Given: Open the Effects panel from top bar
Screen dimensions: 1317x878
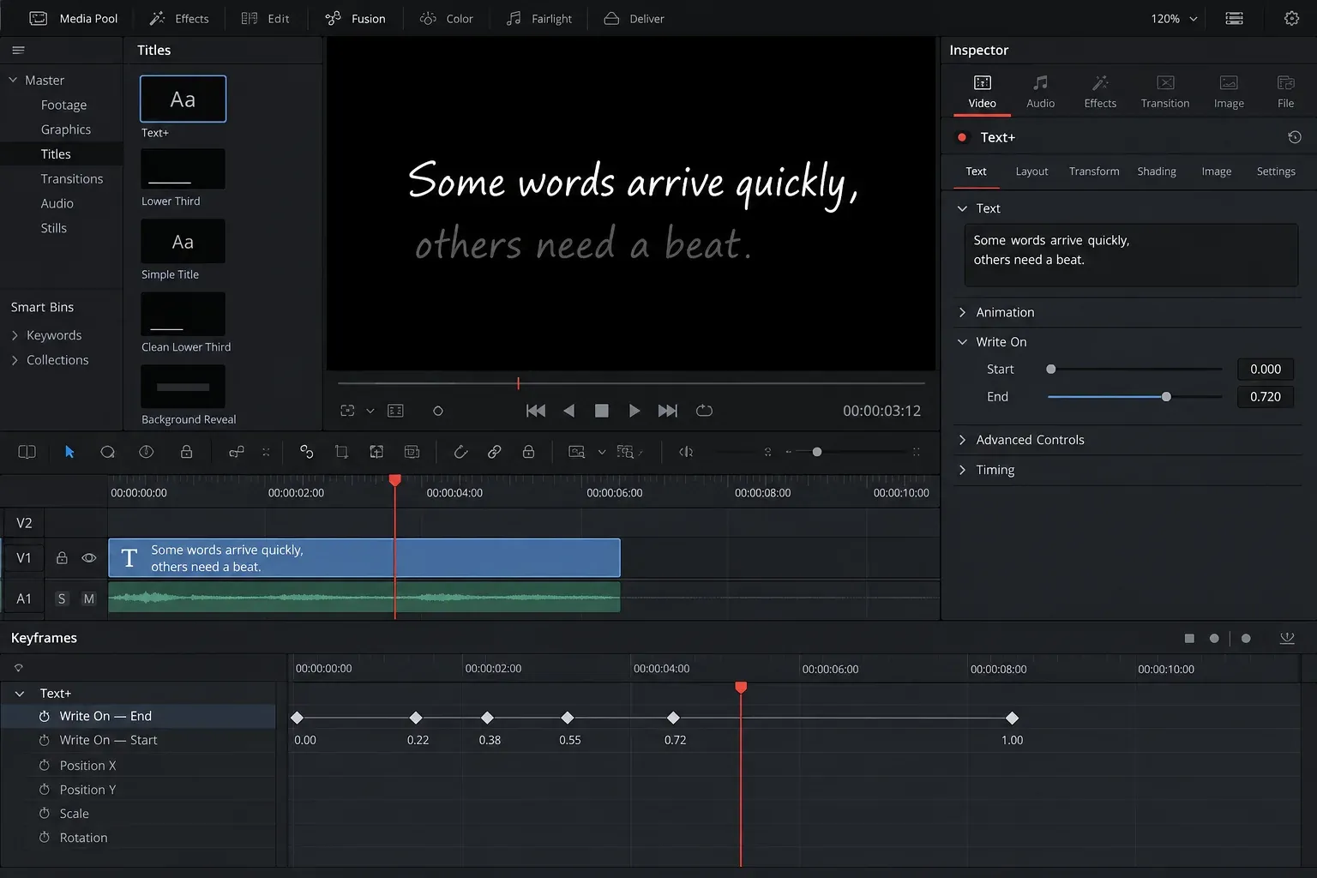Looking at the screenshot, I should point(179,18).
